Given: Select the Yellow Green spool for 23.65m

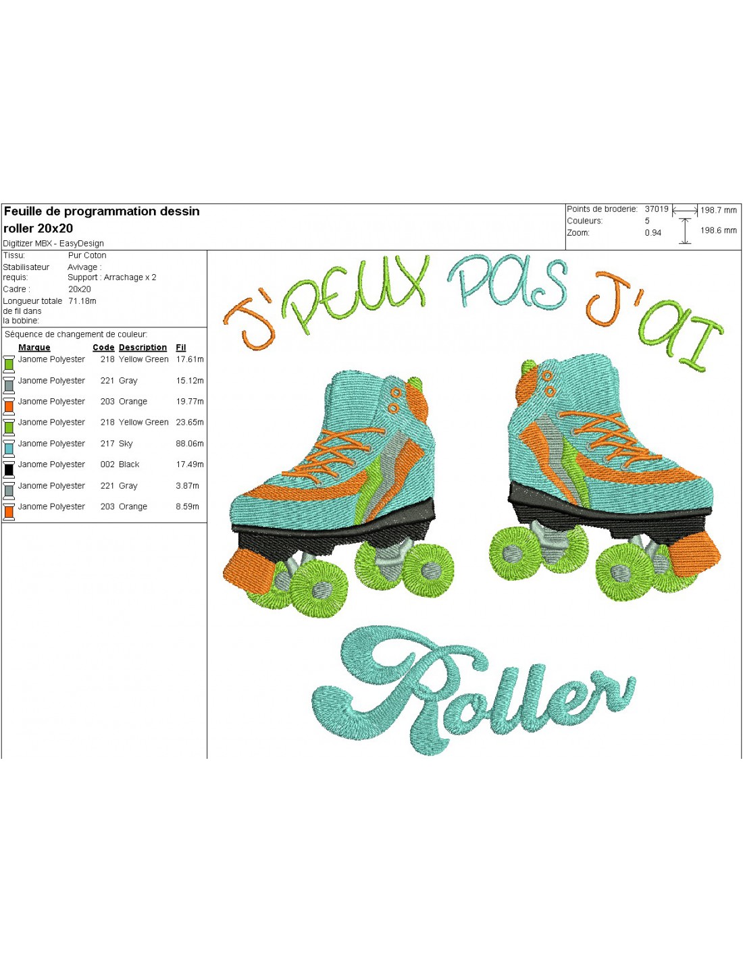Looking at the screenshot, I should (9, 427).
